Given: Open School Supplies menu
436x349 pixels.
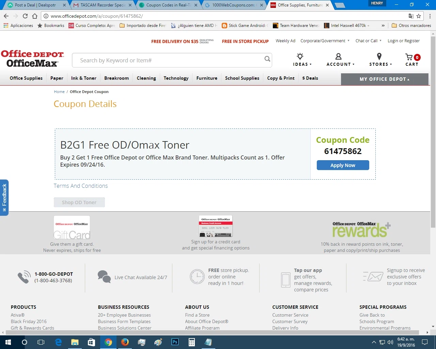Looking at the screenshot, I should click(242, 78).
